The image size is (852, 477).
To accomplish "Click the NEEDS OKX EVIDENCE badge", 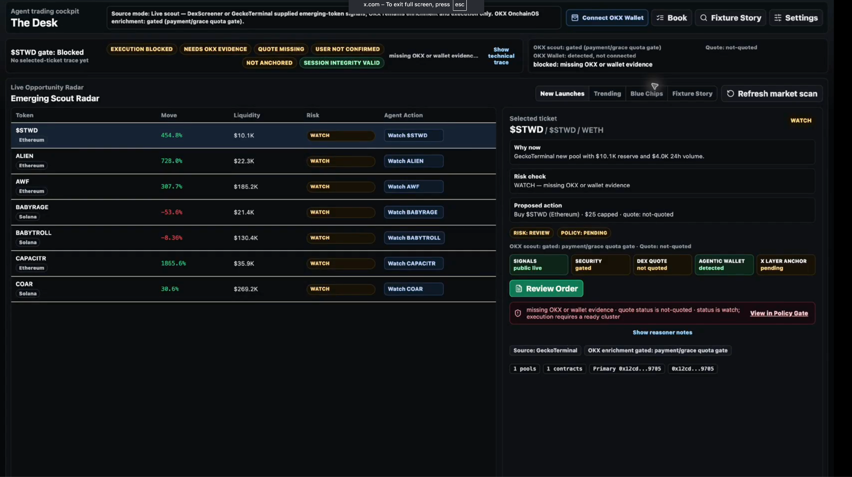I will point(215,49).
